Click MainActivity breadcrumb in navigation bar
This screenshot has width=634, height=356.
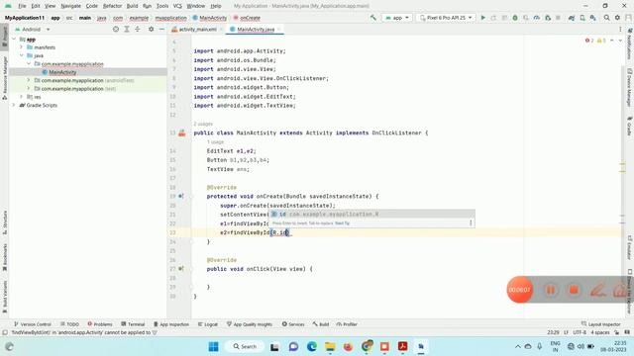tap(210, 18)
